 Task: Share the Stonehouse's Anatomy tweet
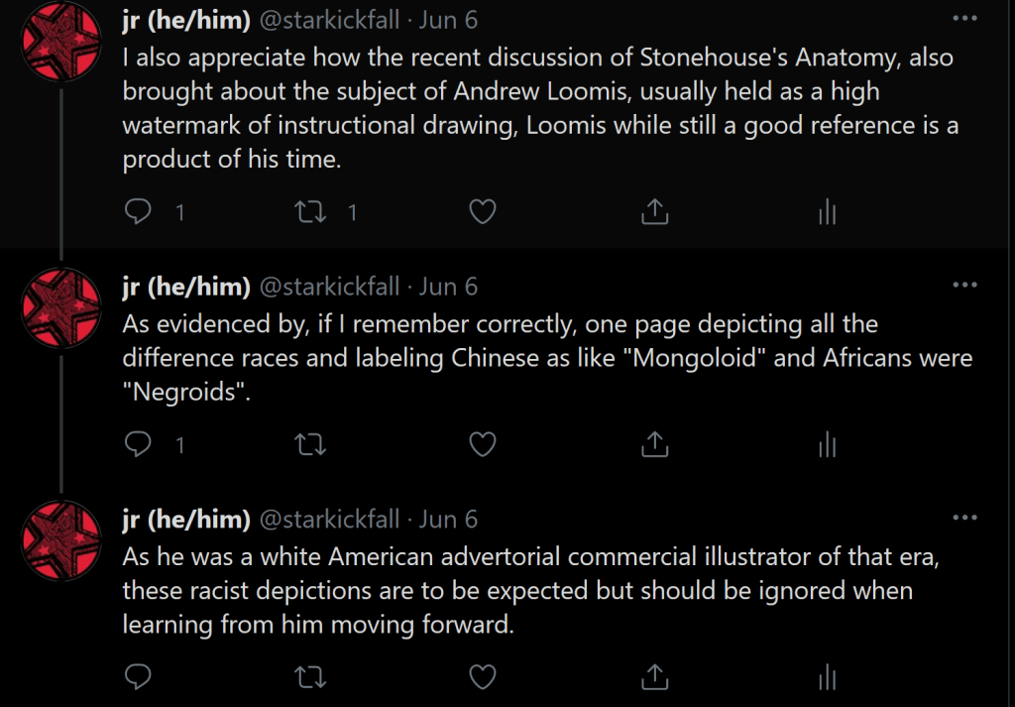click(654, 211)
